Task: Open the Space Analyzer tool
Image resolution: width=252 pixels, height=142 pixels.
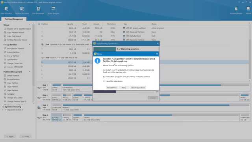Action: point(54,11)
